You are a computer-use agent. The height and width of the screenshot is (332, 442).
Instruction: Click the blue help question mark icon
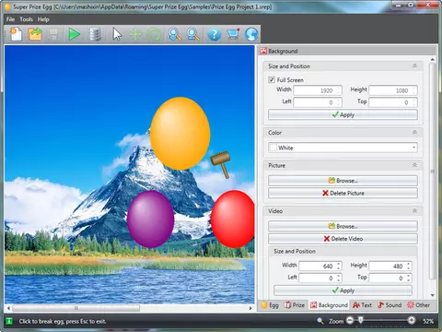(x=215, y=34)
